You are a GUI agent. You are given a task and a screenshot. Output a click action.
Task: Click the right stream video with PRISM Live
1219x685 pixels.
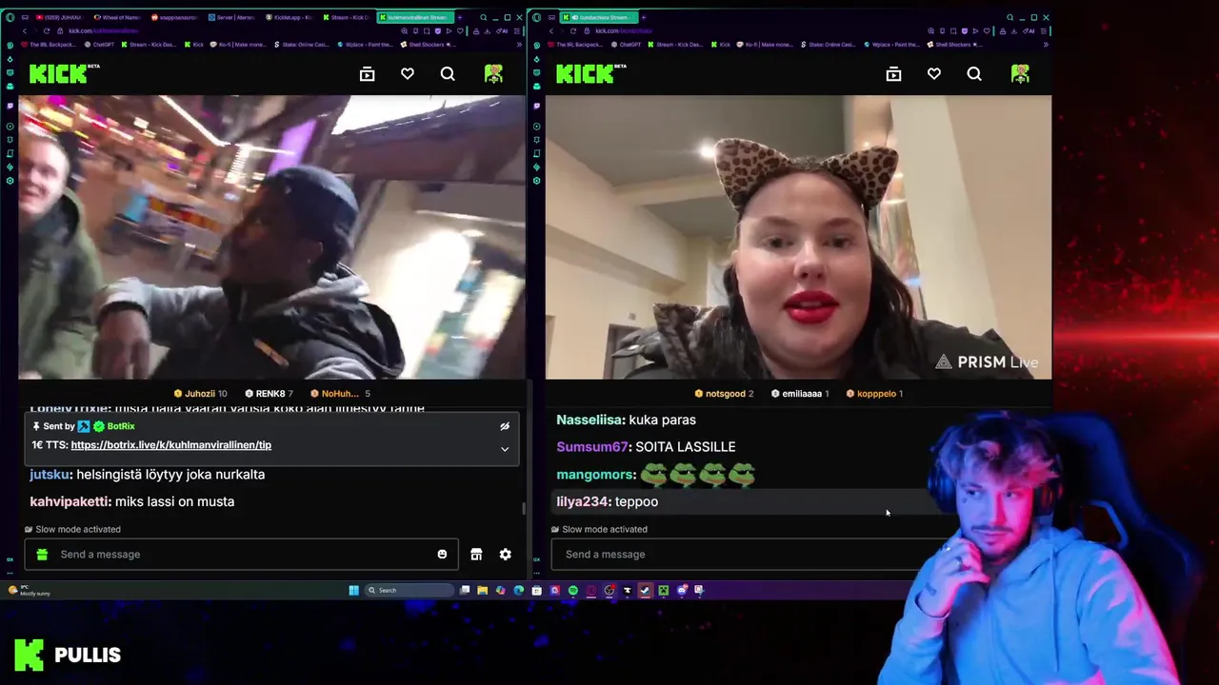[x=798, y=237]
